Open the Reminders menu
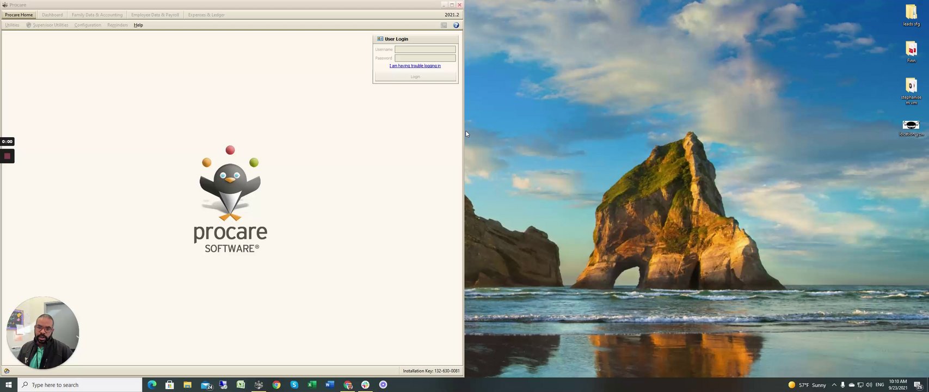The image size is (929, 392). 118,25
